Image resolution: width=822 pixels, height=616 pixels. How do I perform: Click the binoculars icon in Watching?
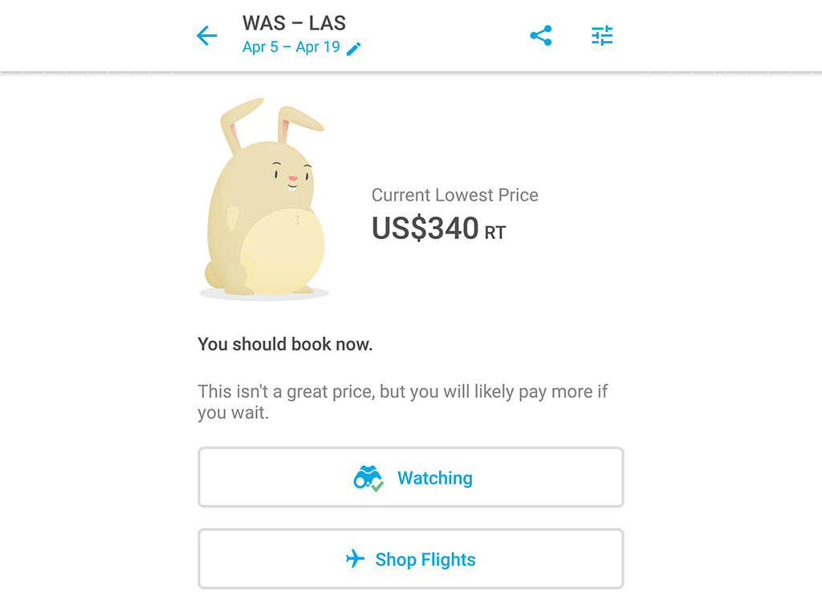pos(366,477)
